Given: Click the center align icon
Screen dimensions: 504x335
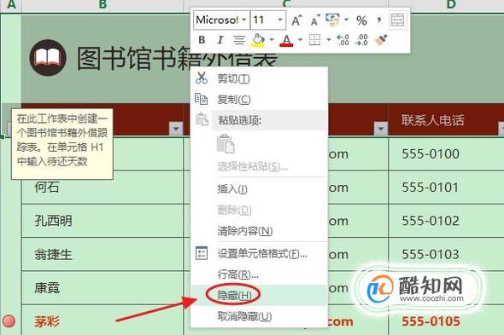Looking at the screenshot, I should (x=239, y=40).
